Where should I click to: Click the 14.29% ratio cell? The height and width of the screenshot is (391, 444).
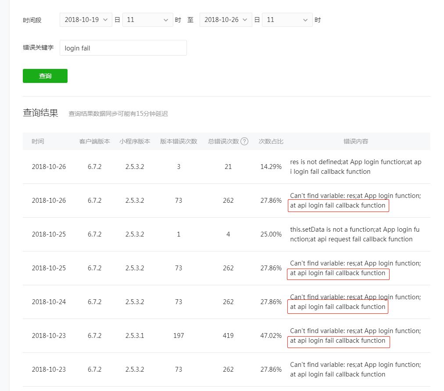pyautogui.click(x=271, y=167)
